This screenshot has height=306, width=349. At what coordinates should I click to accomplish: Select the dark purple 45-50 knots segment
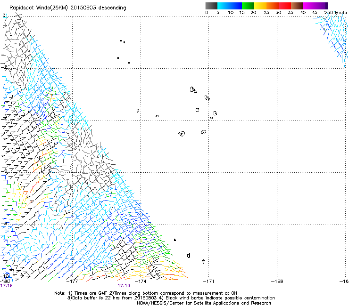322,6
